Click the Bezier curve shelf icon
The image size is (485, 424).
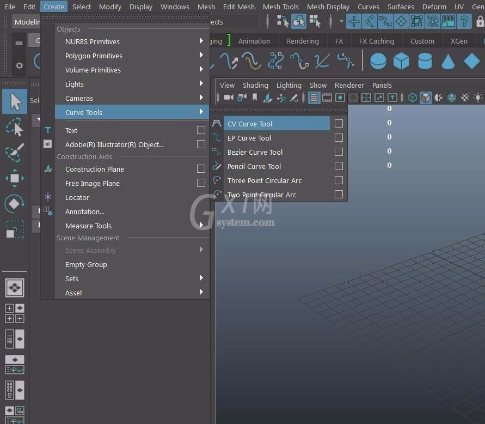(x=346, y=61)
